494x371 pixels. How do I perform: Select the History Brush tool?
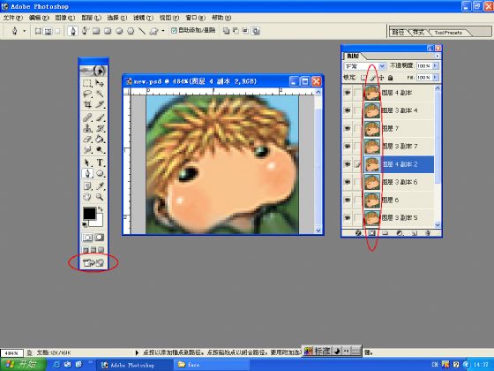pyautogui.click(x=100, y=128)
